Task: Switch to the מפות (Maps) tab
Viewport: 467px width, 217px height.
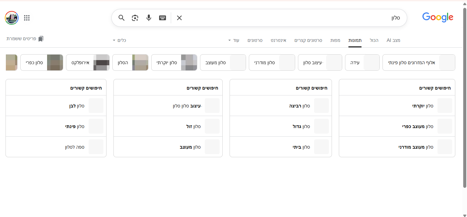Action: 335,40
